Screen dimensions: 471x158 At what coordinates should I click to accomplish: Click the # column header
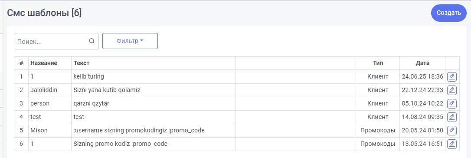pos(21,63)
